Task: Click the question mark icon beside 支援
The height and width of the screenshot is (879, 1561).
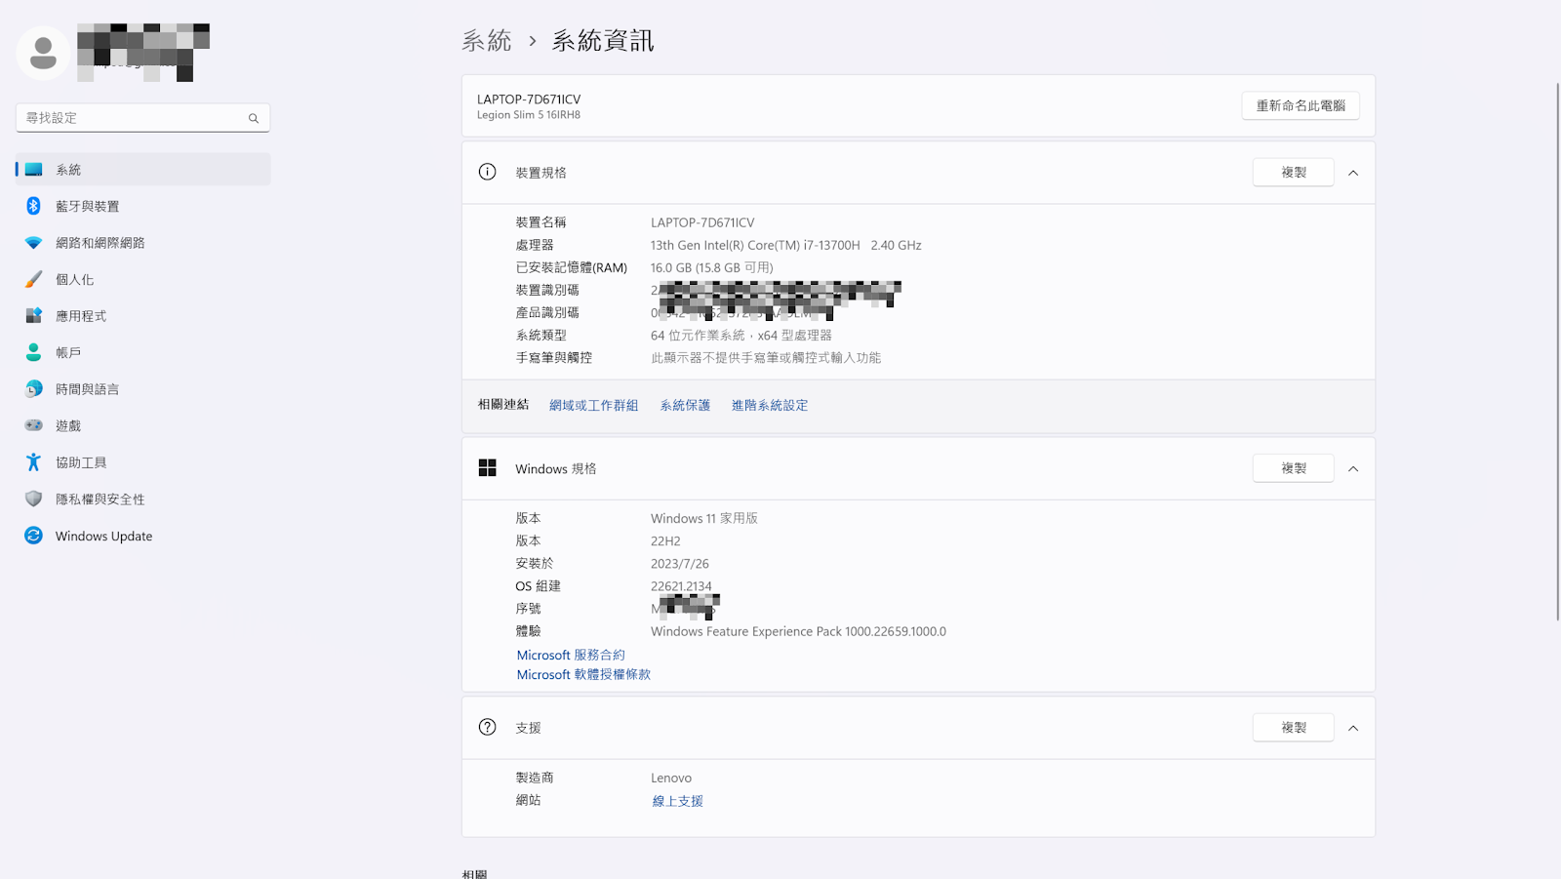Action: click(x=488, y=727)
